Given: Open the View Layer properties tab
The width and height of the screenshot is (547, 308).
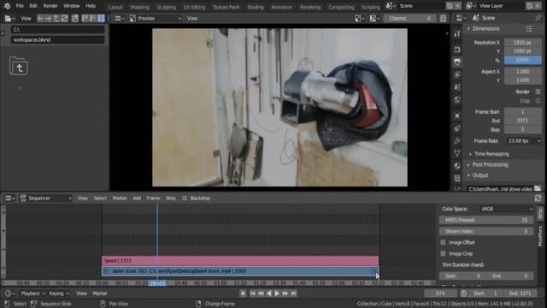Looking at the screenshot, I should (x=457, y=74).
